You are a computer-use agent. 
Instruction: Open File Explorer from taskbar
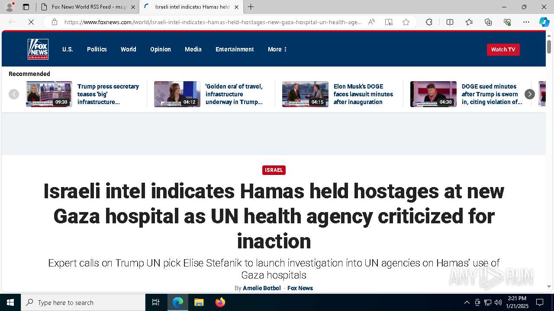pos(199,302)
